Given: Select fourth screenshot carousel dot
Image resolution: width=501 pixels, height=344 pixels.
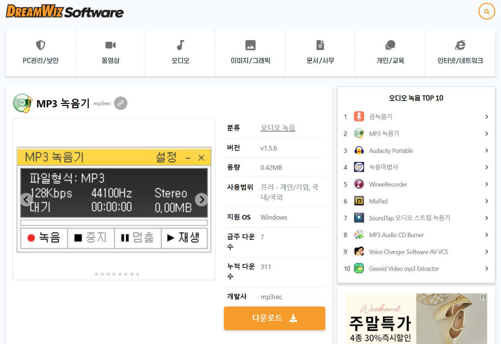Looking at the screenshot, I should click(x=114, y=274).
